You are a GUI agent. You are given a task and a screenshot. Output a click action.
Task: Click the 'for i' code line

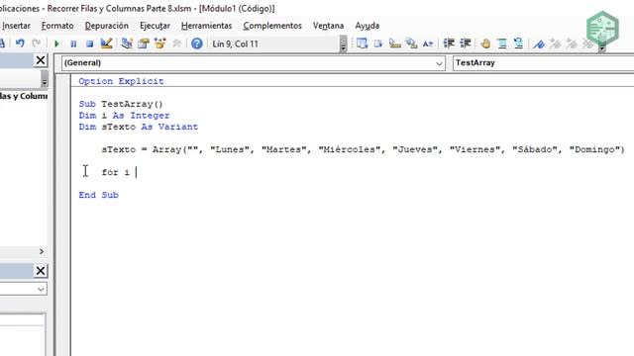(x=116, y=172)
